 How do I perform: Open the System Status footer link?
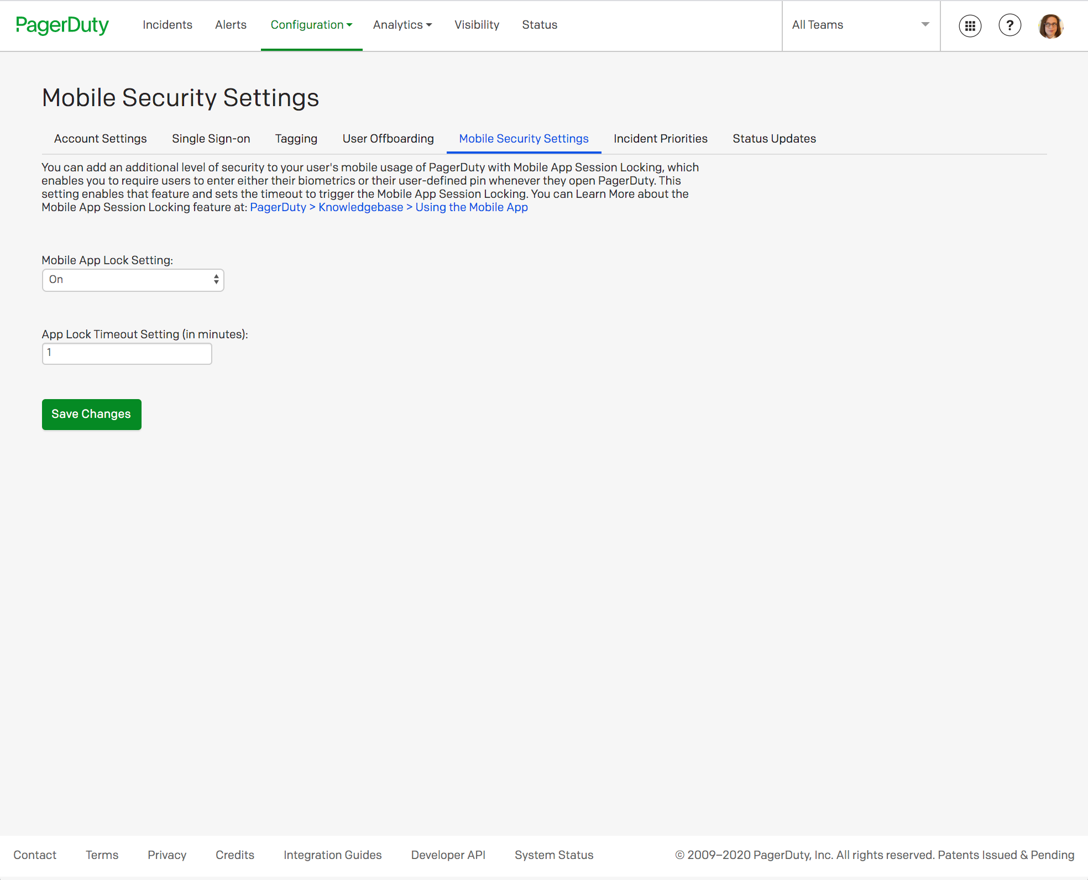pyautogui.click(x=553, y=855)
